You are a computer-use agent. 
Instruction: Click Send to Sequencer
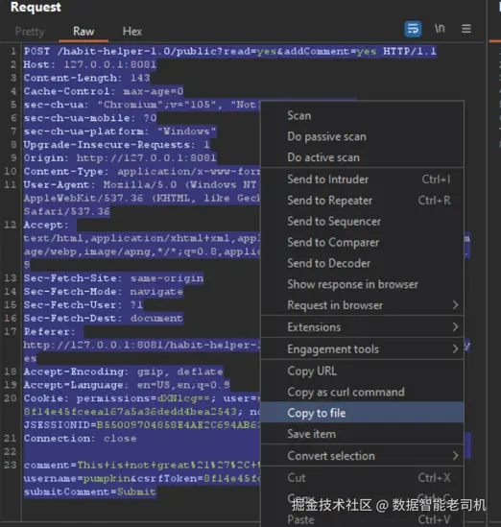point(362,221)
